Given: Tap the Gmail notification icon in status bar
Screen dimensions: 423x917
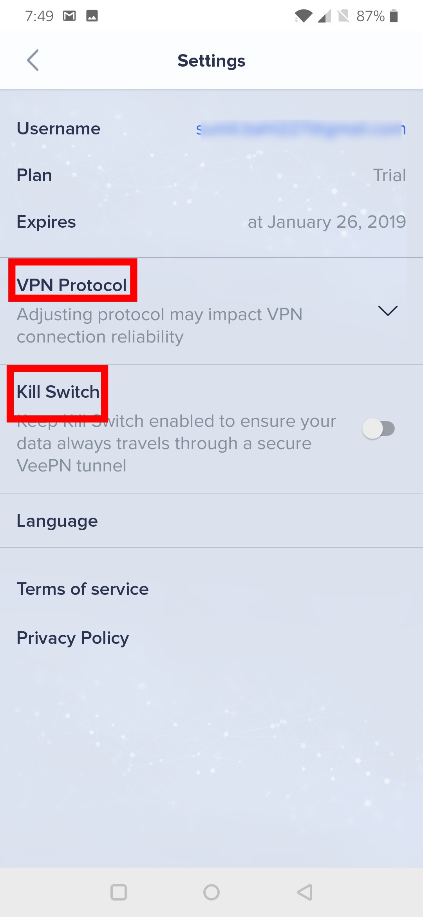Looking at the screenshot, I should coord(69,16).
